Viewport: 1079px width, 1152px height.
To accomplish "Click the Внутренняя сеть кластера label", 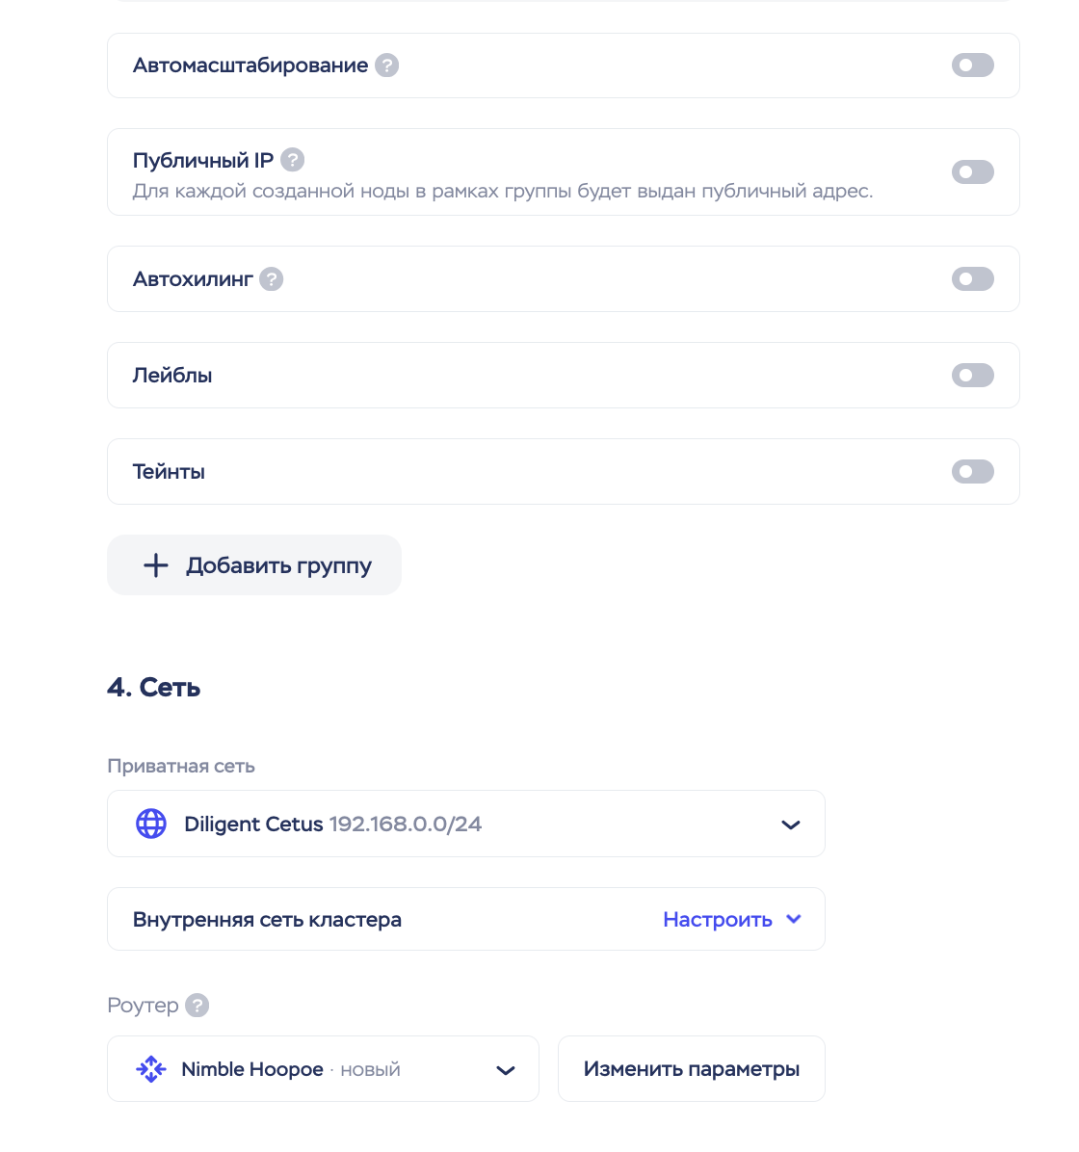I will pyautogui.click(x=267, y=920).
